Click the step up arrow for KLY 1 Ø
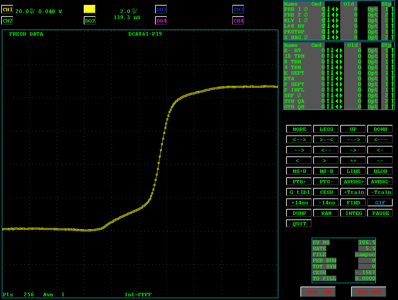398x300 pixels. pyautogui.click(x=392, y=20)
